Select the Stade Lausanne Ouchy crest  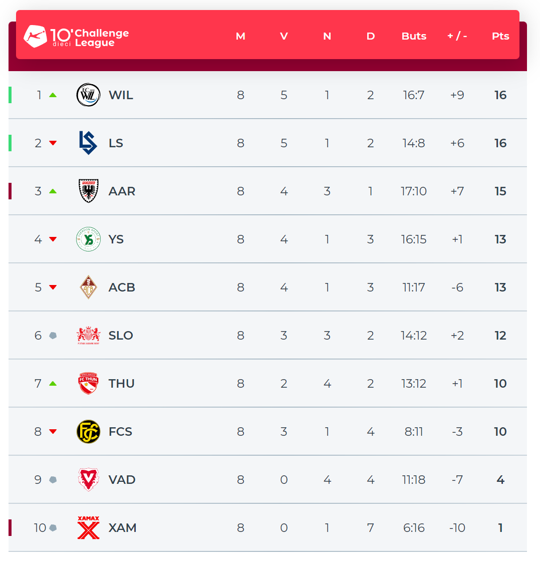coord(88,336)
